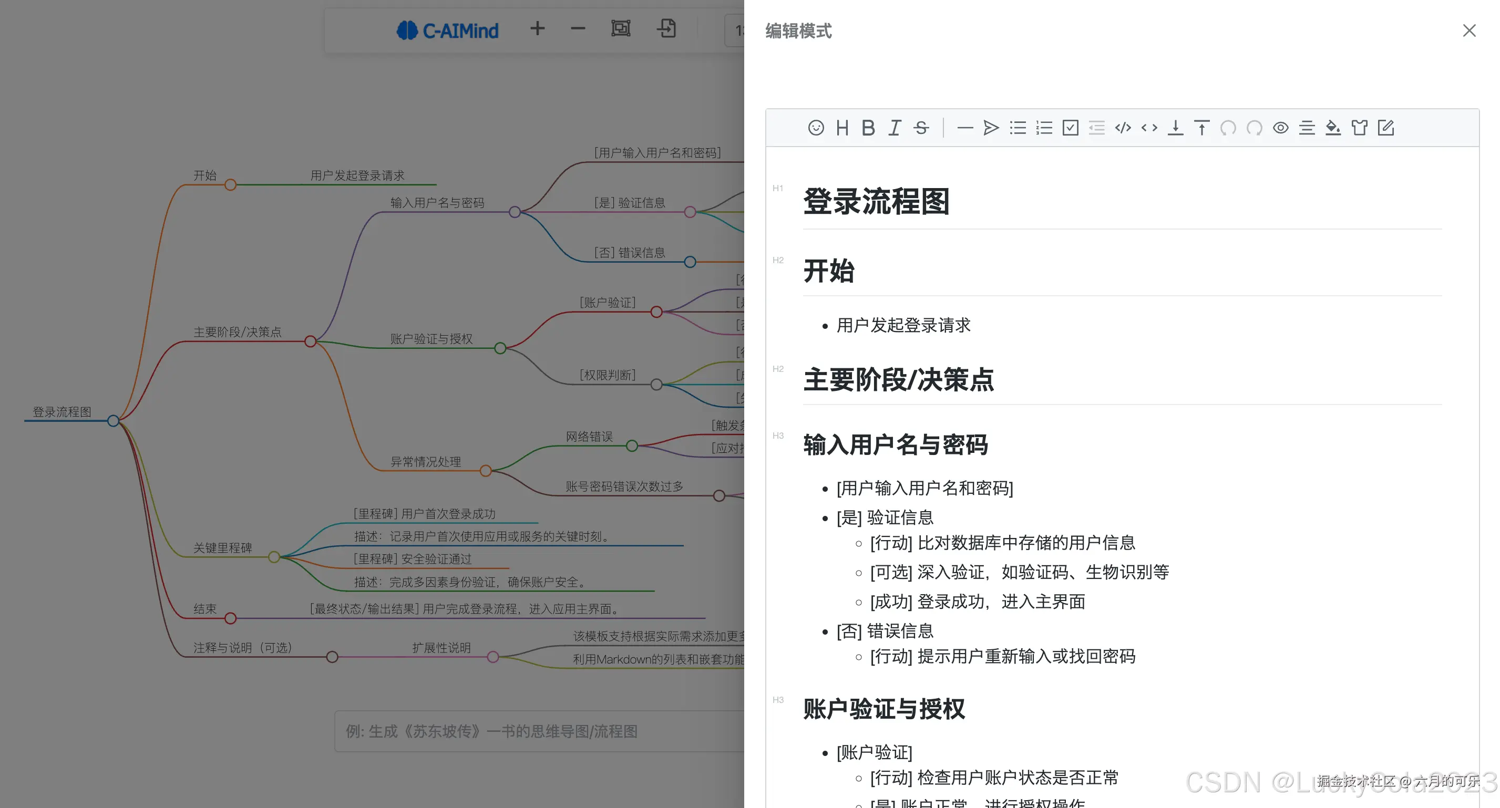Fit the mind map to the view
1500x808 pixels.
pos(621,28)
